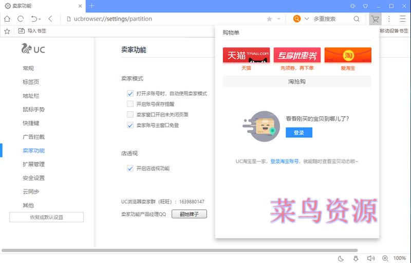
Task: Open 扩展管理 settings section
Action: click(x=33, y=164)
